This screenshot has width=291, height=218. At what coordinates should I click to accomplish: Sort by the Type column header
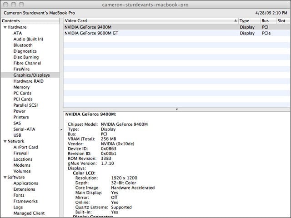(x=249, y=21)
